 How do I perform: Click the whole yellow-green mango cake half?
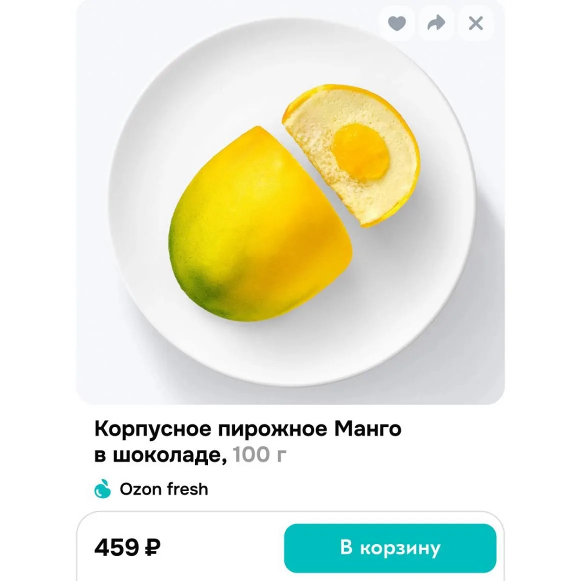click(x=260, y=224)
